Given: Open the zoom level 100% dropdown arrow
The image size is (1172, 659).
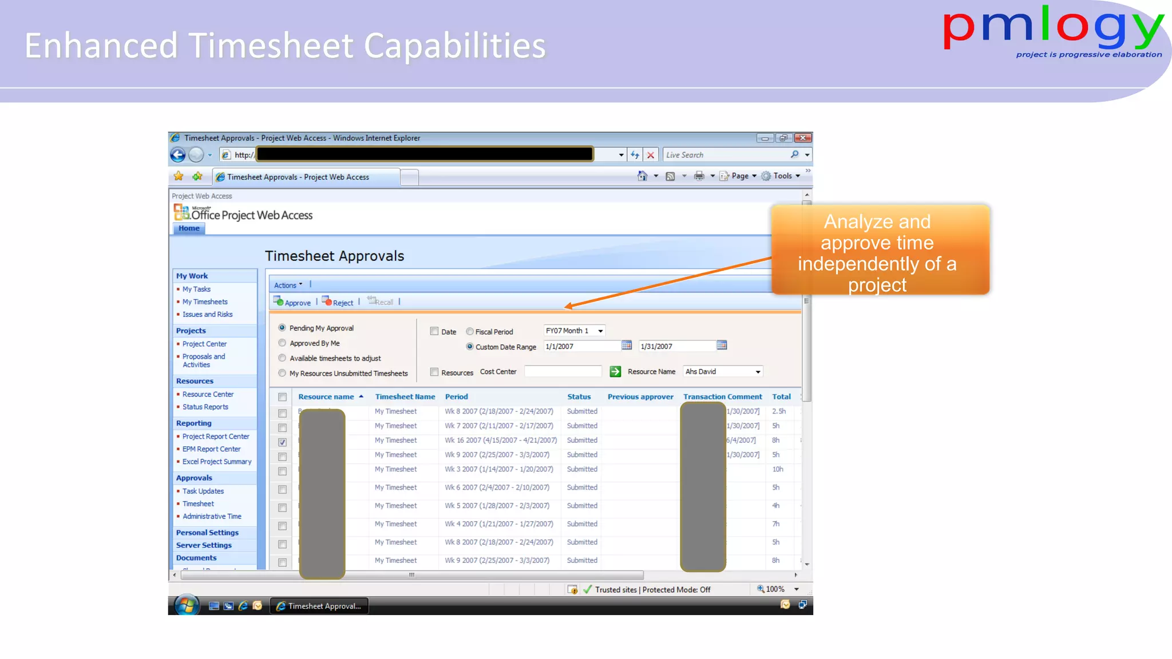Looking at the screenshot, I should (797, 589).
